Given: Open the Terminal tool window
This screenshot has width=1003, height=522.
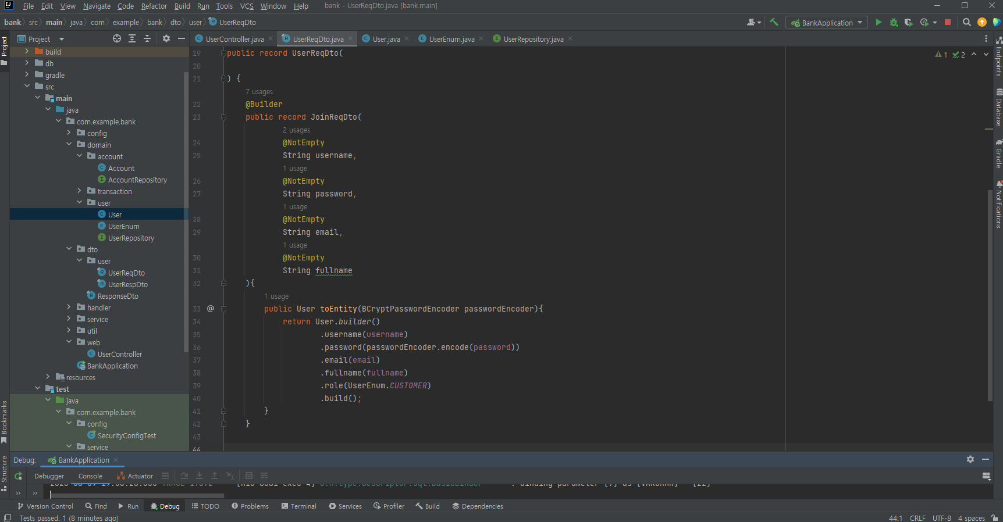Looking at the screenshot, I should click(x=299, y=506).
